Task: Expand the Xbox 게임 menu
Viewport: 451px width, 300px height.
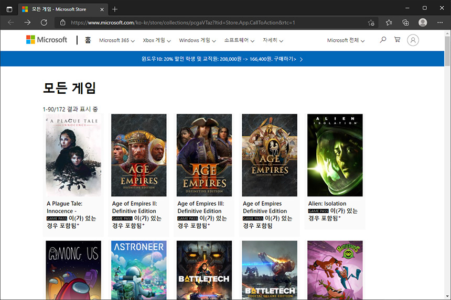Action: coord(157,40)
